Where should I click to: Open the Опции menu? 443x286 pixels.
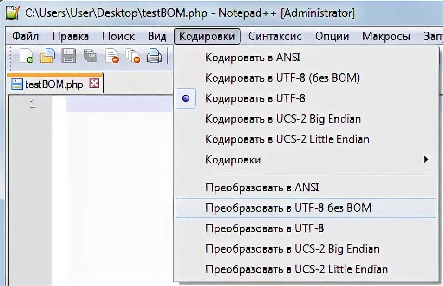point(332,37)
